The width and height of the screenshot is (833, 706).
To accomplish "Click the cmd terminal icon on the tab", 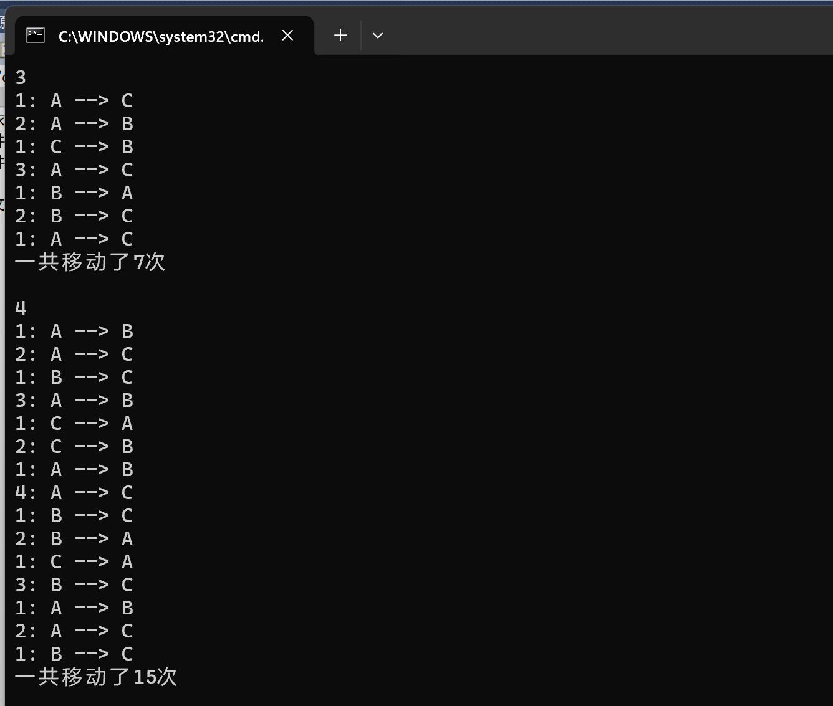I will tap(36, 36).
